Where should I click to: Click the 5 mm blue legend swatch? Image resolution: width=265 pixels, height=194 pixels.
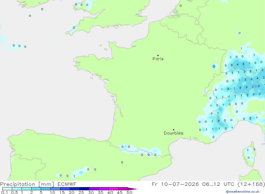pos(46,189)
